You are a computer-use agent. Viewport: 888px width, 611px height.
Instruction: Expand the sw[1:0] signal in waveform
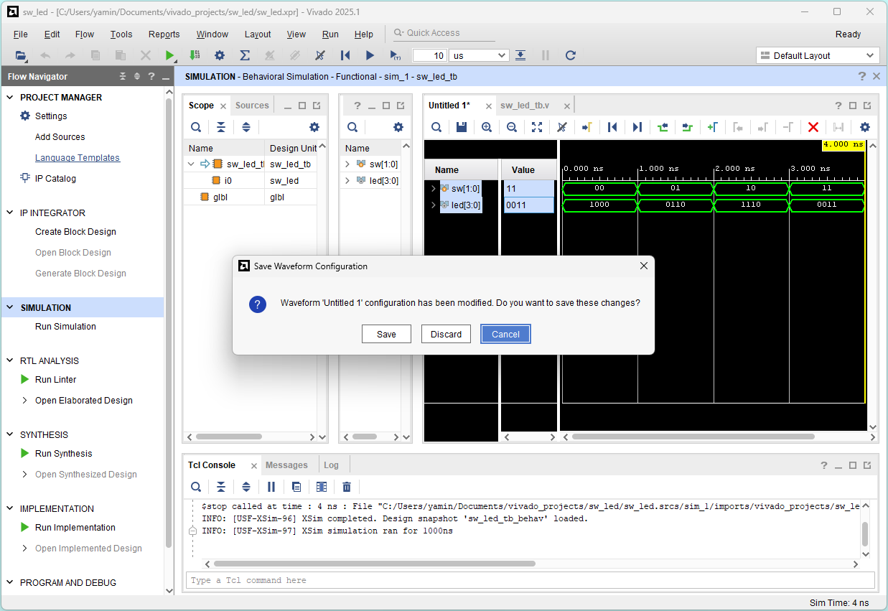click(x=433, y=189)
